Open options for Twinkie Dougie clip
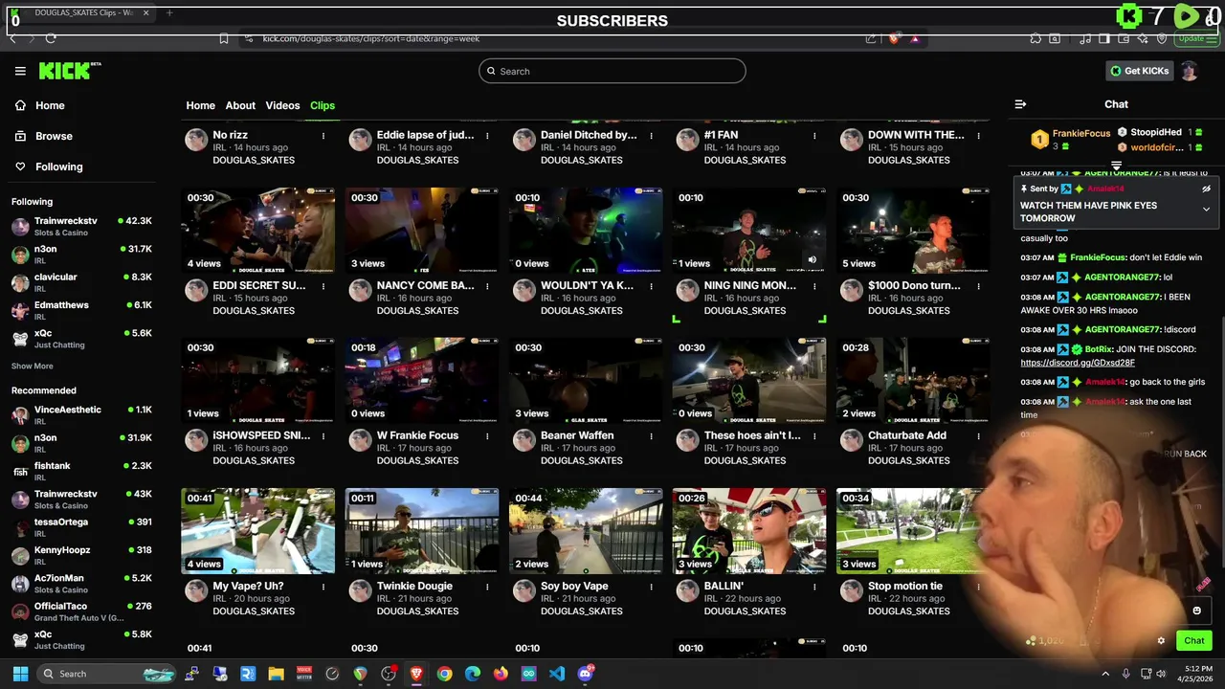 (487, 587)
